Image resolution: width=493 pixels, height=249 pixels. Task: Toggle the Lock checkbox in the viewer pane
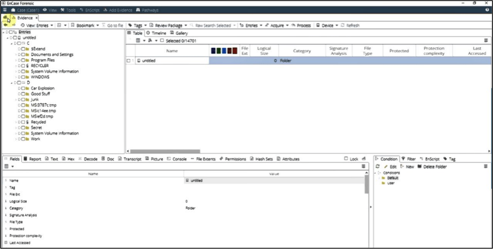(x=346, y=159)
